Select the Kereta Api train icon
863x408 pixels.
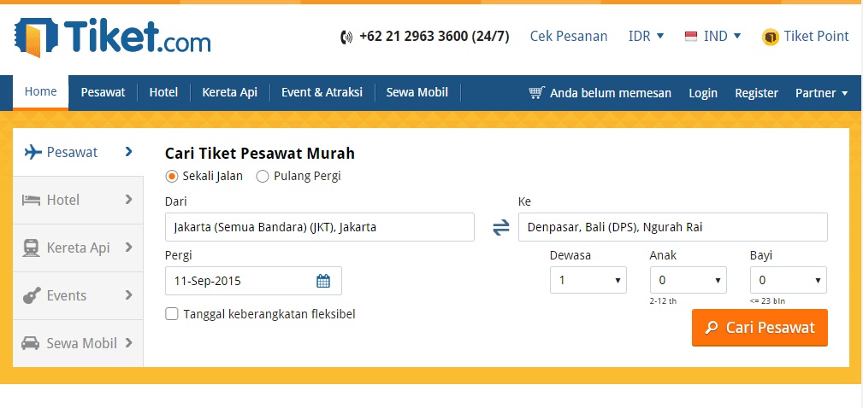(x=32, y=248)
